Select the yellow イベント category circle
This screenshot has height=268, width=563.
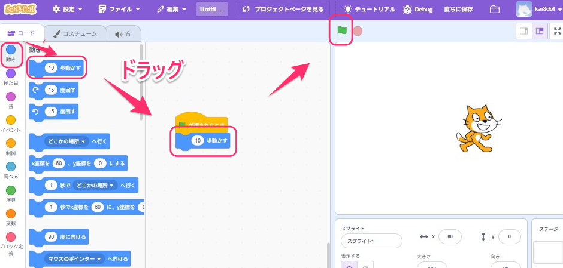coord(11,120)
